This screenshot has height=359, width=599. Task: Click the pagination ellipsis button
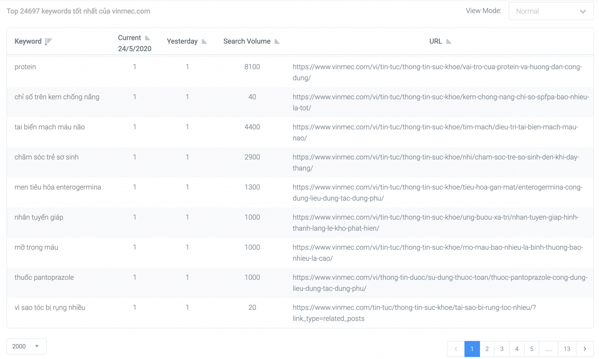click(x=548, y=349)
